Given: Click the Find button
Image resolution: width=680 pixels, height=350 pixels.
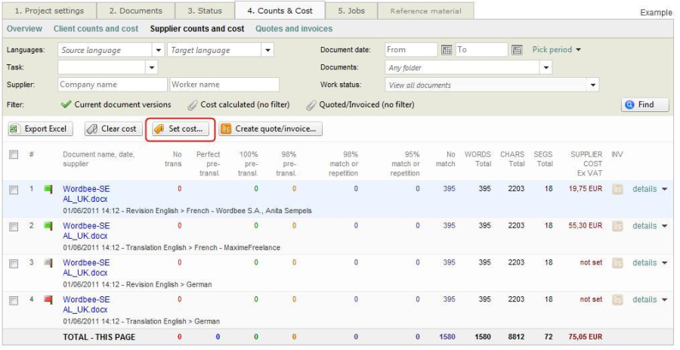Looking at the screenshot, I should (x=645, y=105).
